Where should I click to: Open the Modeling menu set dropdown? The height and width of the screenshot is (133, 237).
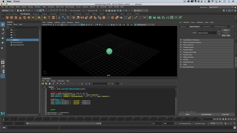pyautogui.click(x=7, y=11)
